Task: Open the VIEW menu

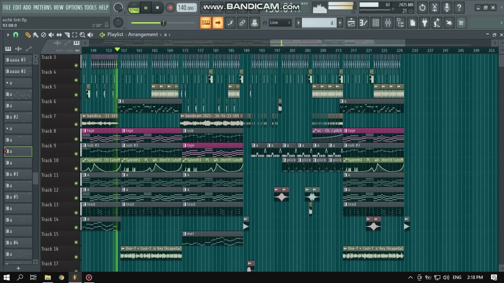Action: click(x=58, y=7)
